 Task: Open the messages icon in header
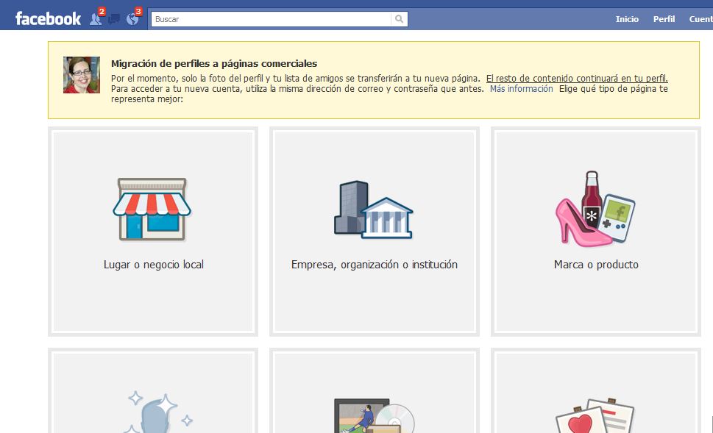(x=114, y=20)
